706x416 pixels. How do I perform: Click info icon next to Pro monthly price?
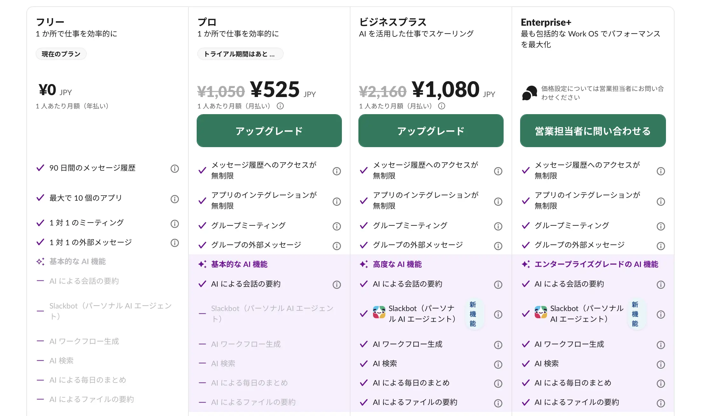pyautogui.click(x=280, y=106)
